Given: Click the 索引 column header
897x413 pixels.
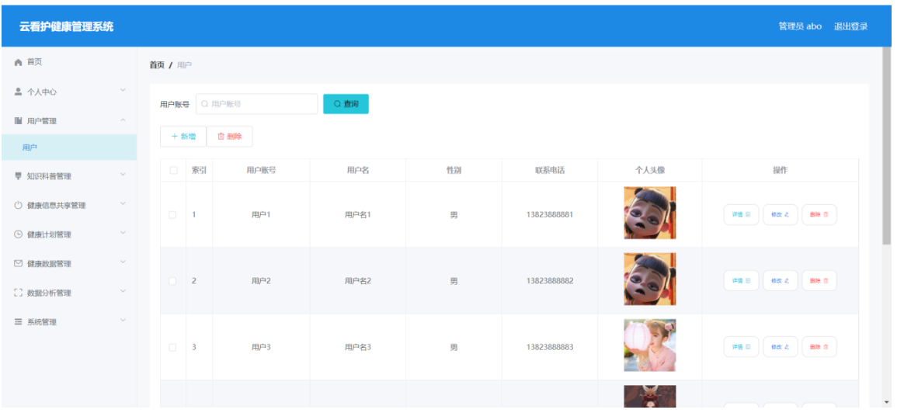Looking at the screenshot, I should (199, 171).
